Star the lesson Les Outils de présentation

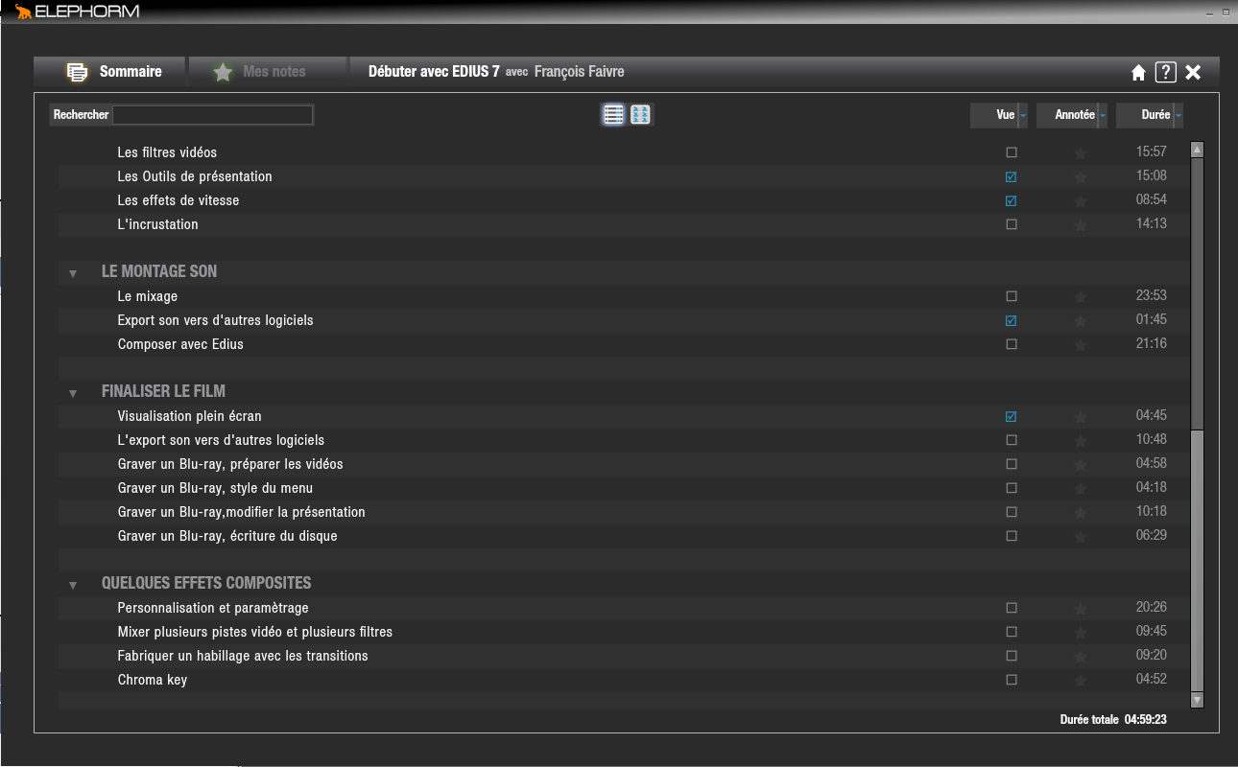point(1081,176)
